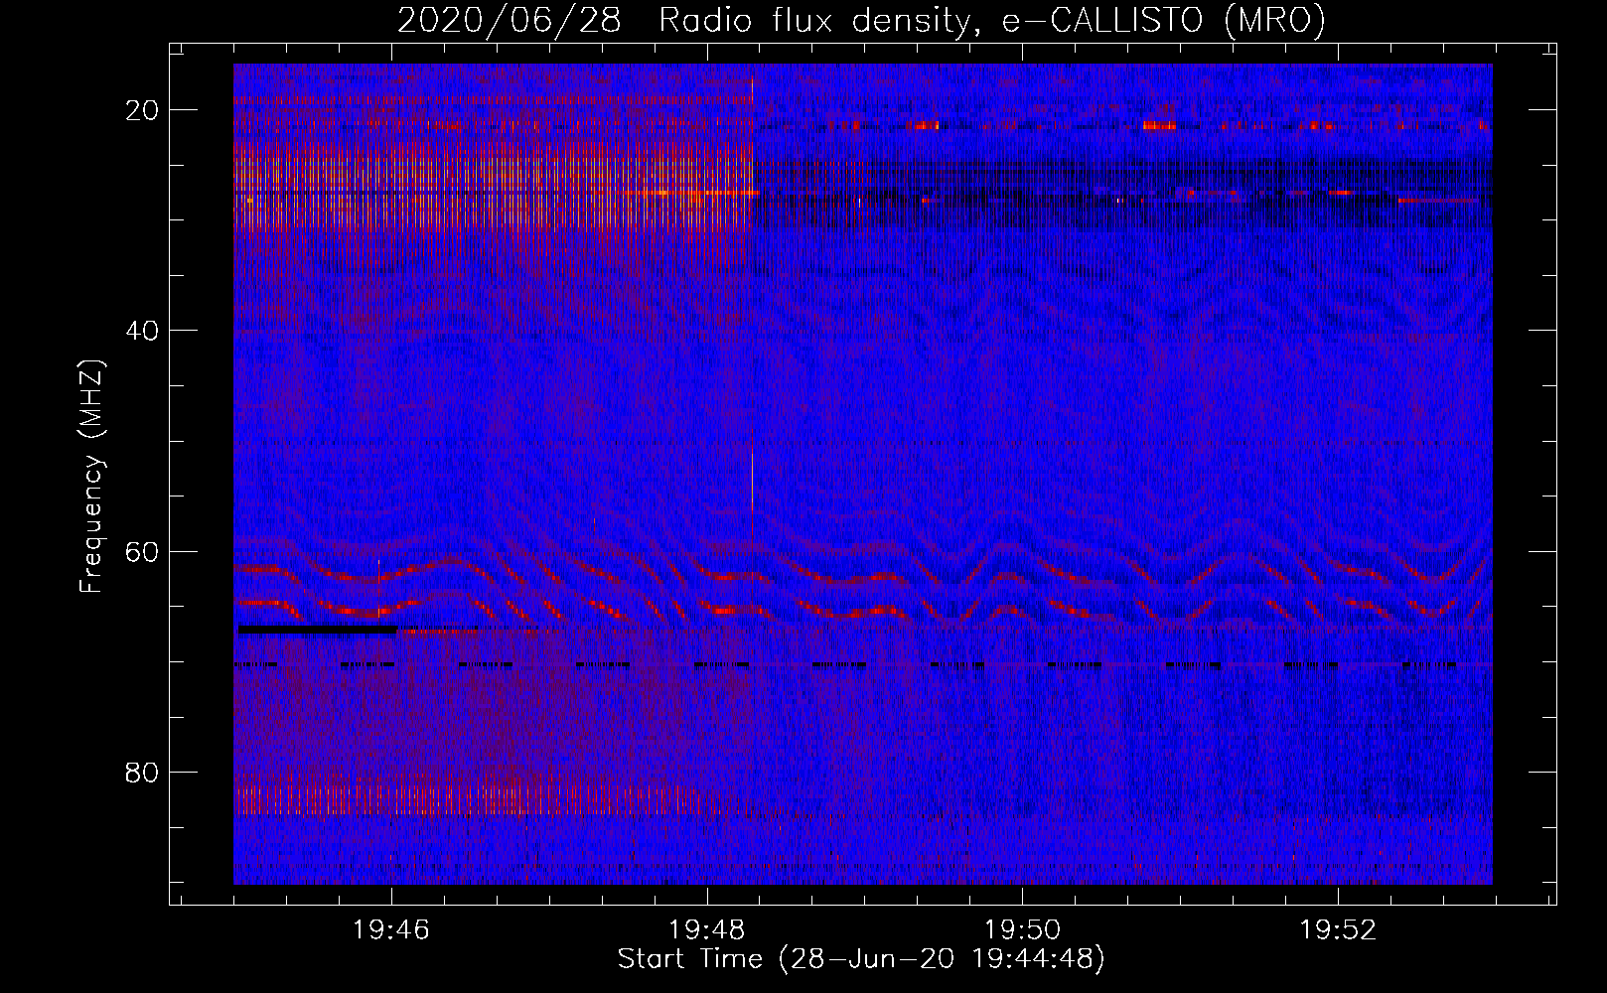Click the '19:50' time tick label
Viewport: 1607px width, 993px height.
pos(1022,930)
